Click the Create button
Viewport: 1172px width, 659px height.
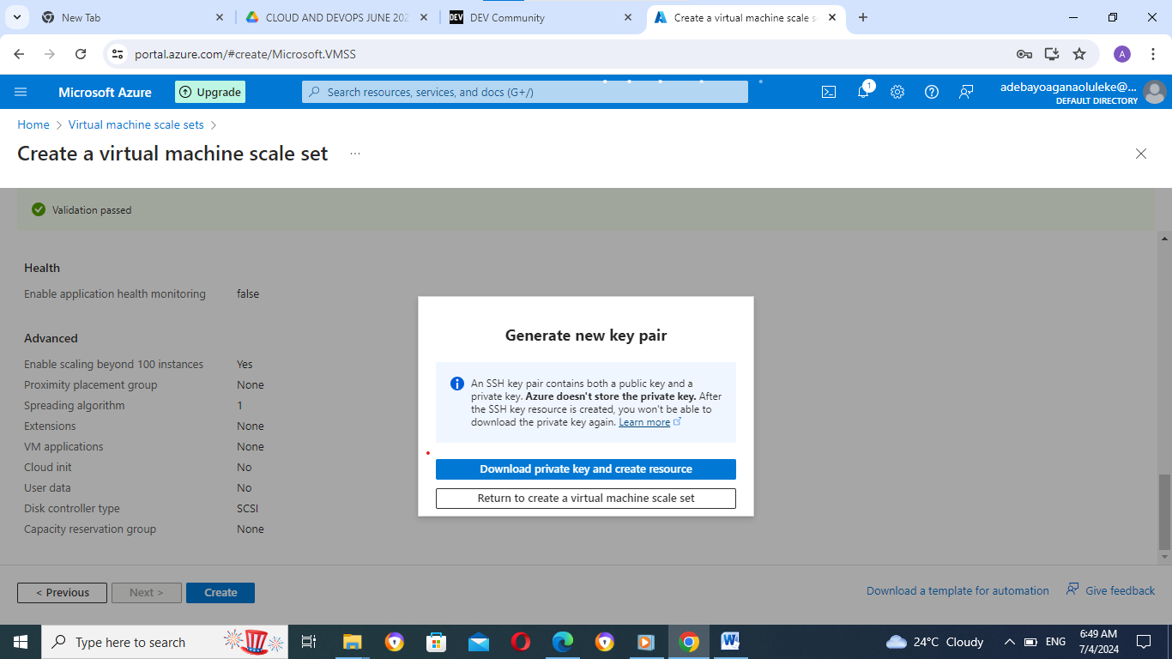[221, 593]
